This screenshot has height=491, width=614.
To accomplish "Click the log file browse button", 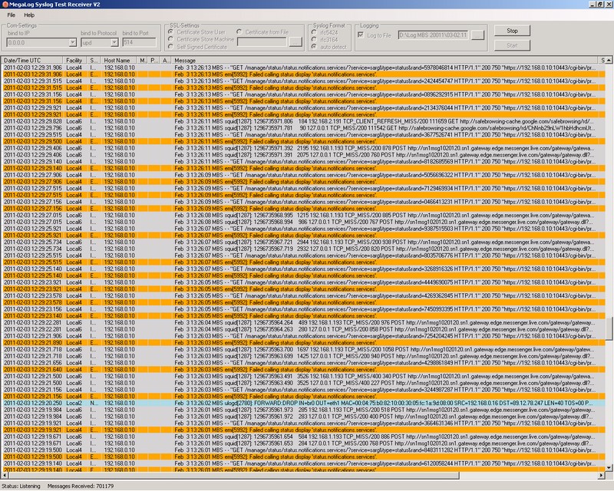I will (477, 35).
